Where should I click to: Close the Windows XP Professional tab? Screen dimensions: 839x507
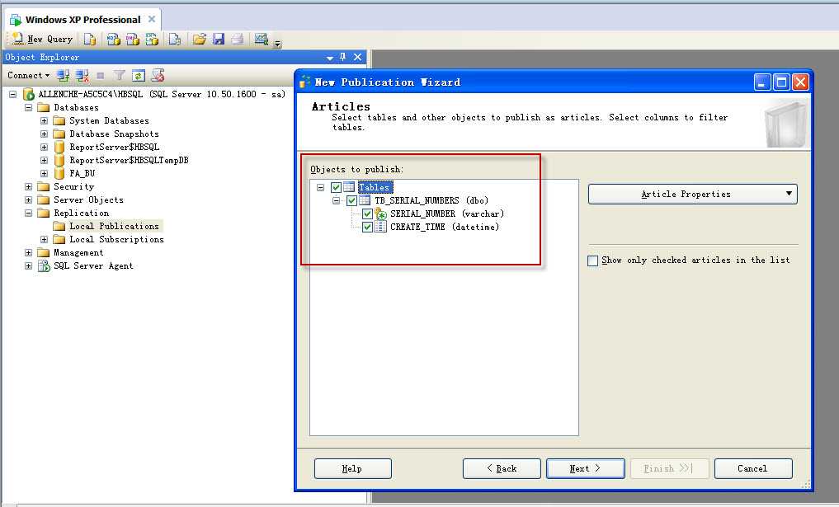152,19
